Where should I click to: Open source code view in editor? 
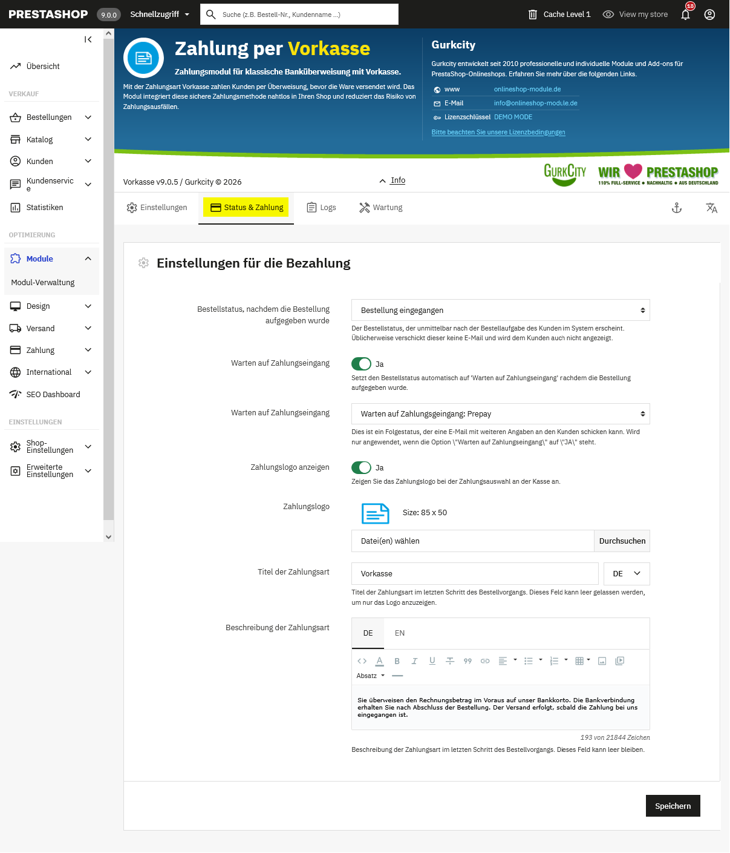point(362,661)
